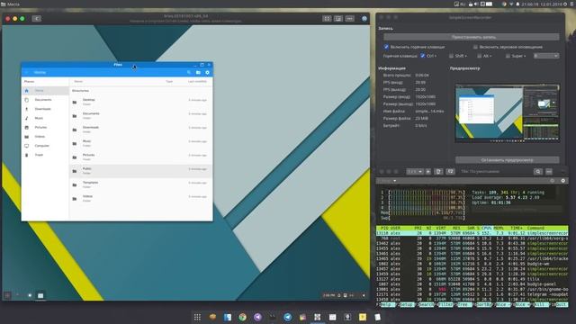Select the Templates folder row in Files list
Viewport: 576px width, 324px height.
(140, 184)
